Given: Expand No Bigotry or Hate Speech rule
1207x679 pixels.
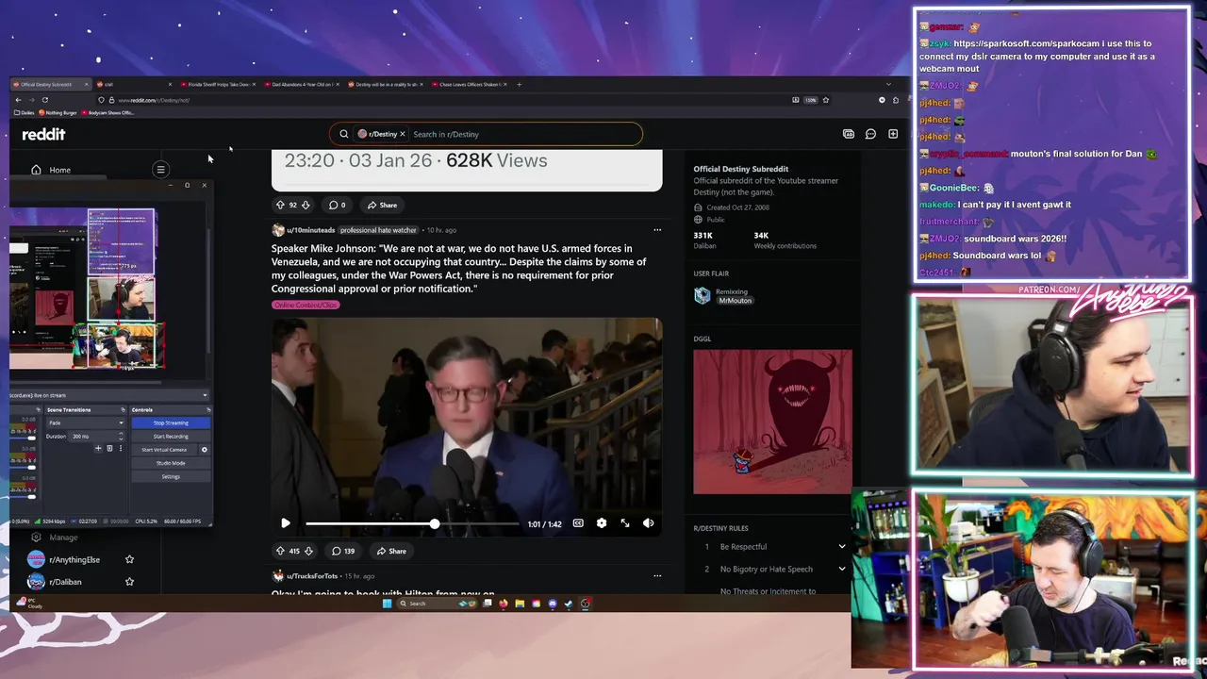Looking at the screenshot, I should click(x=842, y=570).
